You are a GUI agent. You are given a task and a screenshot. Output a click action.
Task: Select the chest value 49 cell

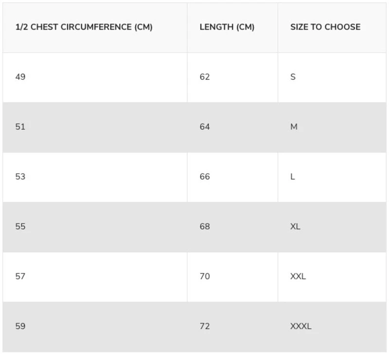click(20, 77)
